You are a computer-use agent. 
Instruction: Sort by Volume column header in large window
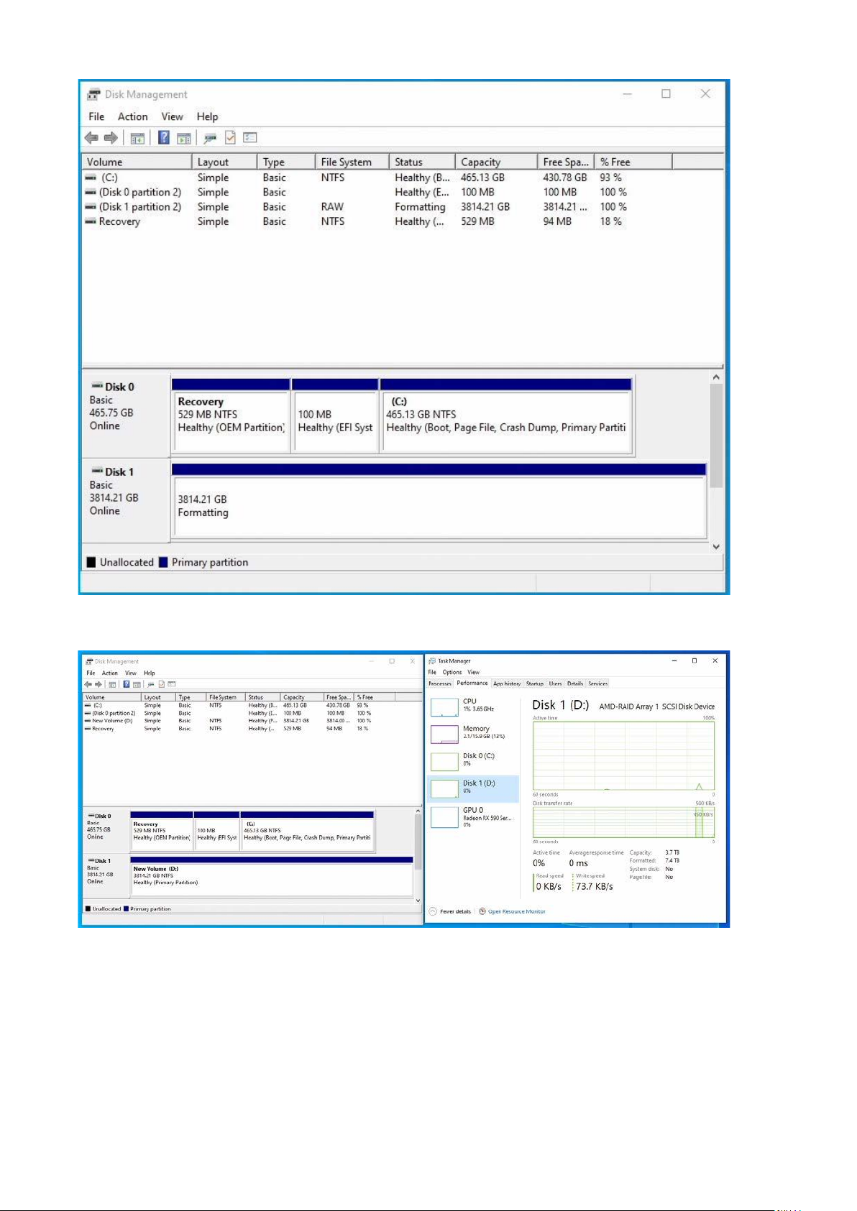coord(137,162)
